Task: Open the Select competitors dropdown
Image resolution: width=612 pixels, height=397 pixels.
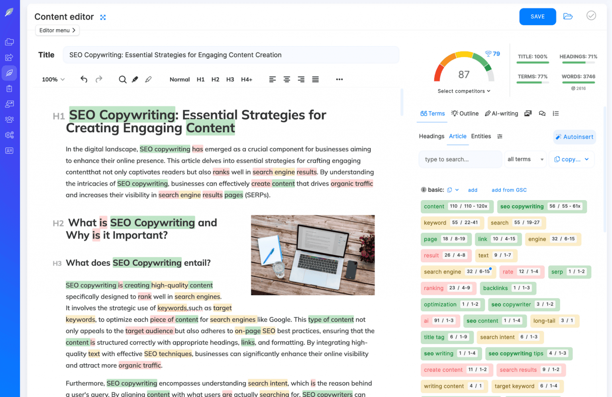Action: pyautogui.click(x=464, y=91)
